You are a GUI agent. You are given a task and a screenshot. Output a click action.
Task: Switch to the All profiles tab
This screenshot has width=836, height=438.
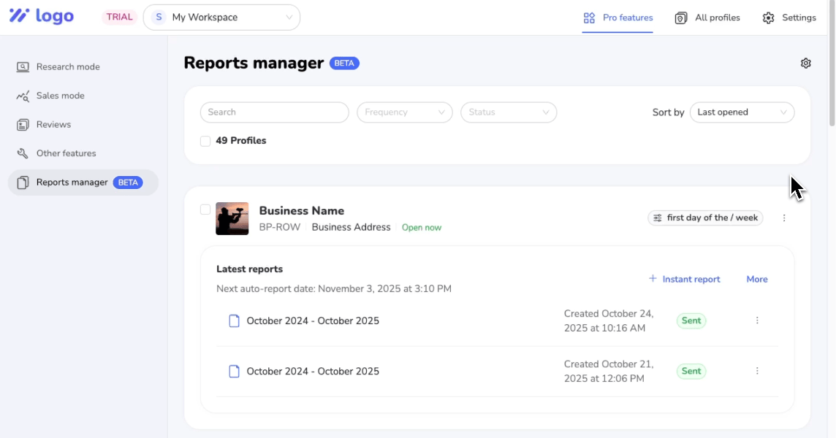(x=707, y=18)
